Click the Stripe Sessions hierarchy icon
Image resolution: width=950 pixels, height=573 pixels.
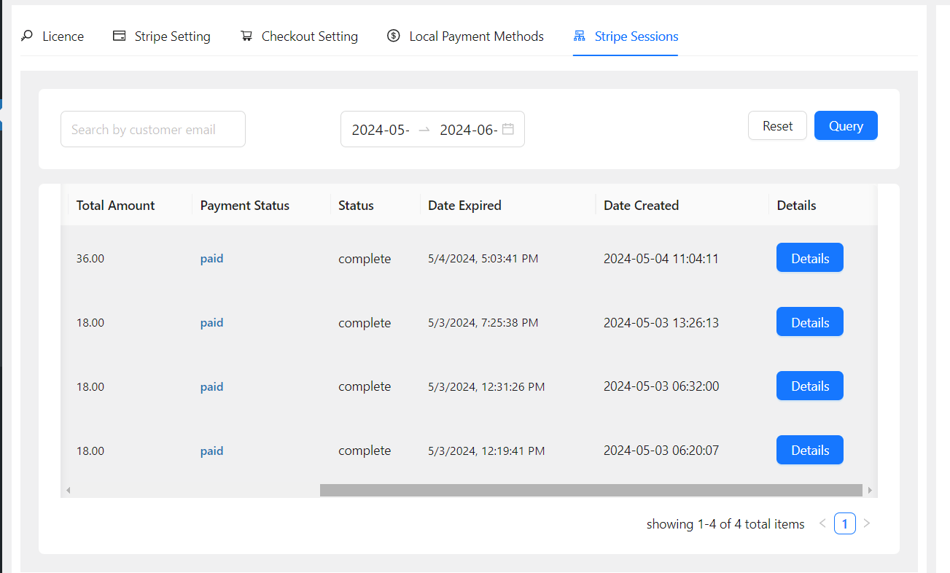click(x=580, y=36)
